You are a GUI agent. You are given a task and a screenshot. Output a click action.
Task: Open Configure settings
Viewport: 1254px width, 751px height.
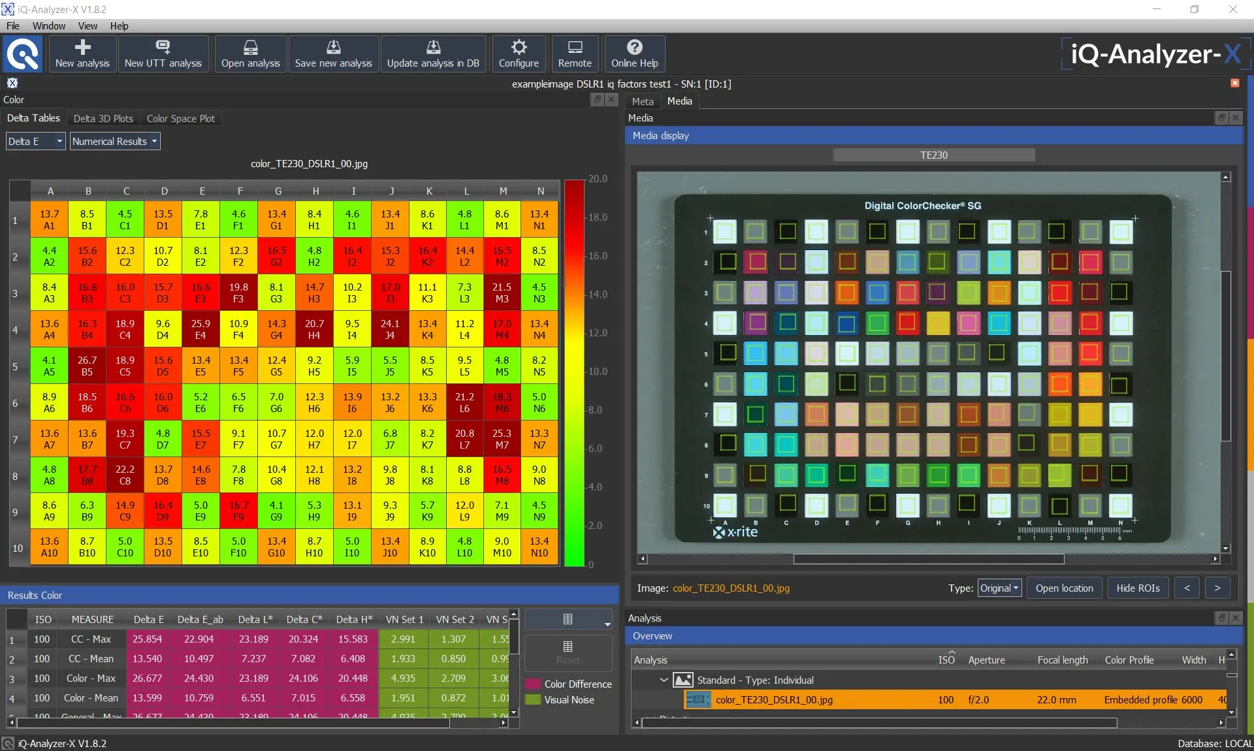pyautogui.click(x=519, y=54)
